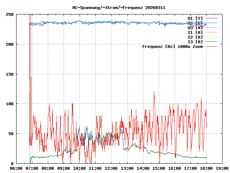Click the purple line sample beside U1 [V]
The width and height of the screenshot is (230, 173).
click(x=212, y=18)
